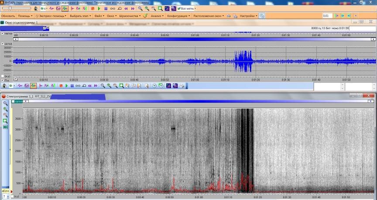
Task: Click the first printer icon after Расположение окон
Action: click(x=229, y=16)
